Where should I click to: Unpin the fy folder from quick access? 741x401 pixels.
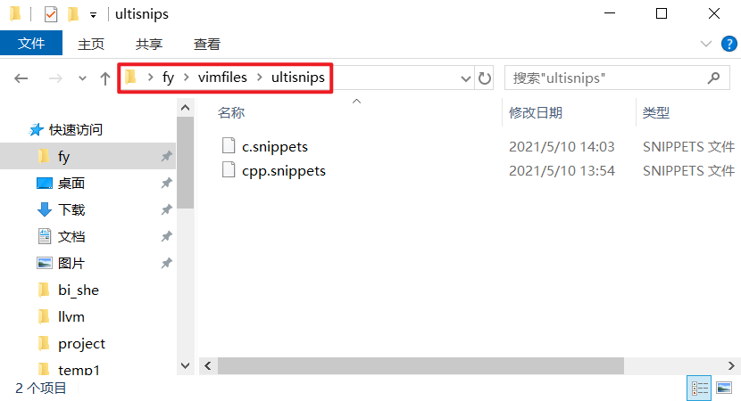click(x=166, y=156)
